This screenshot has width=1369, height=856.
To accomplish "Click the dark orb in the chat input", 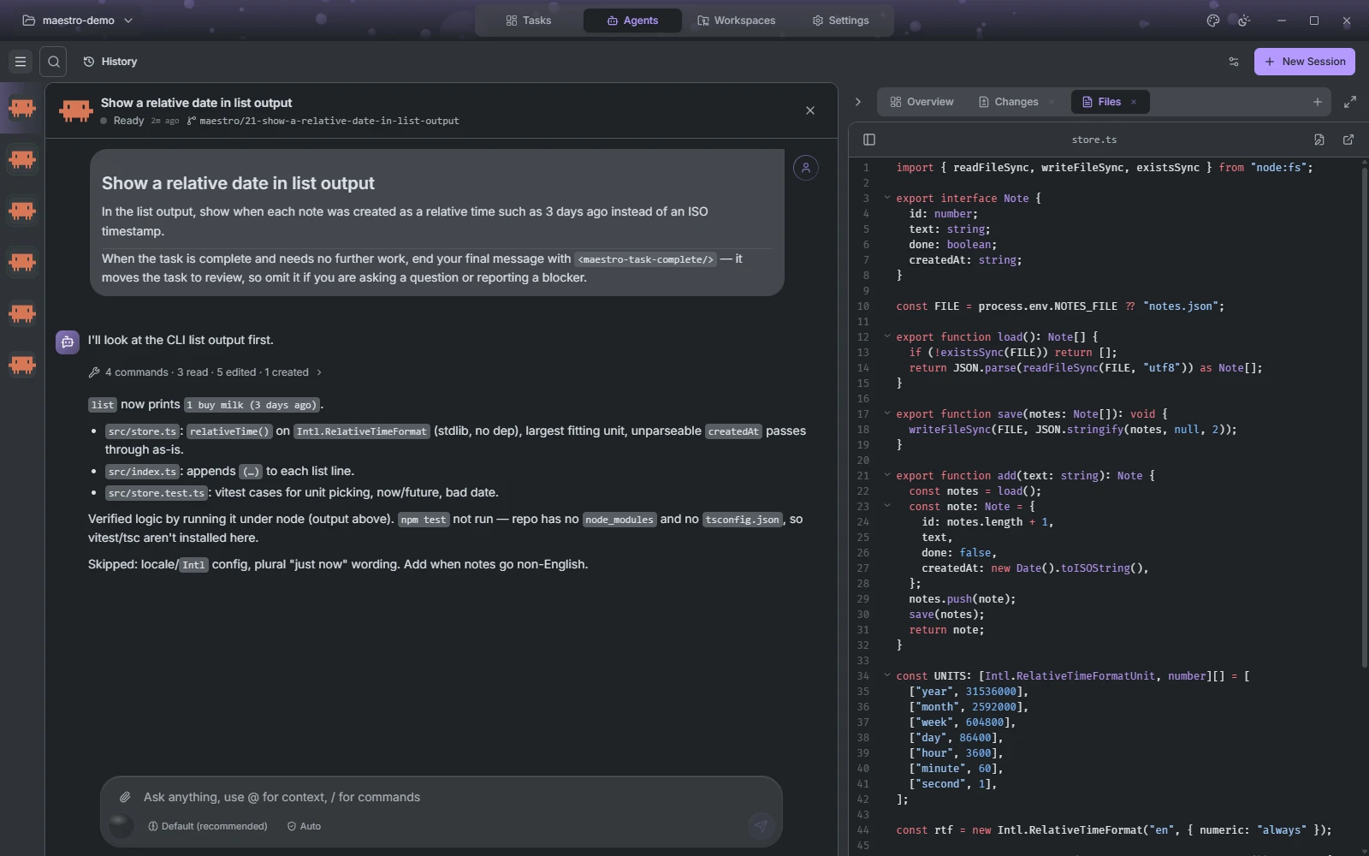I will click(x=121, y=826).
